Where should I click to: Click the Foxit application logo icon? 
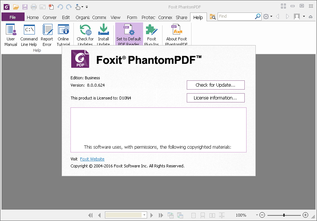tap(7, 7)
